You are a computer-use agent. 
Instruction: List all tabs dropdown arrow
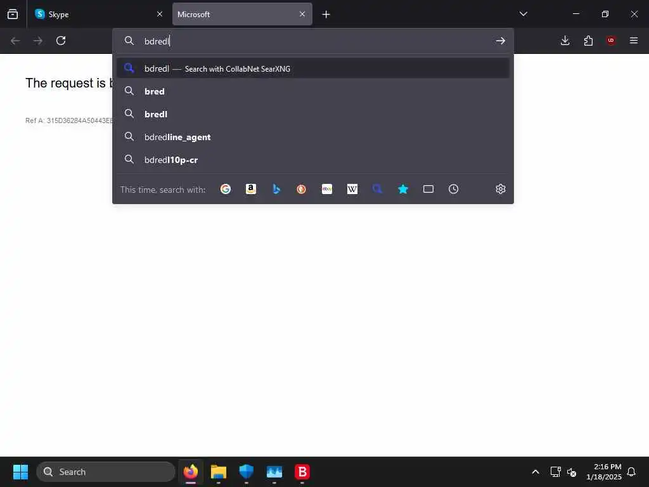[523, 14]
